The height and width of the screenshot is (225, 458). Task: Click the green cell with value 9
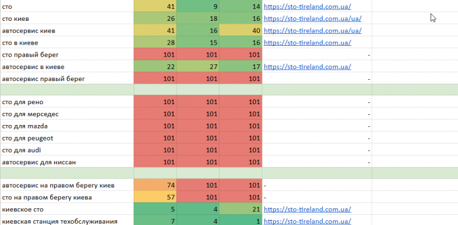point(198,6)
